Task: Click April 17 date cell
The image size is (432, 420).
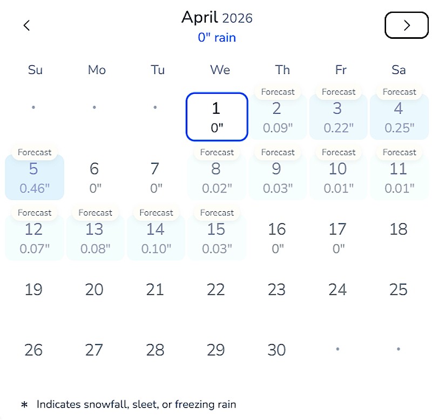Action: pos(338,238)
